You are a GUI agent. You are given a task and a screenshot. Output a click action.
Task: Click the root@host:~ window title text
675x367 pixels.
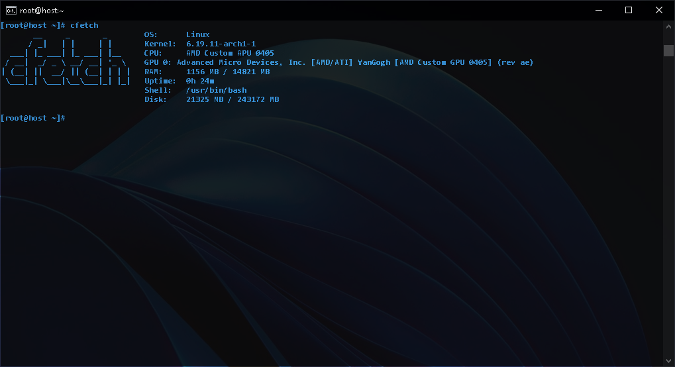pyautogui.click(x=42, y=11)
